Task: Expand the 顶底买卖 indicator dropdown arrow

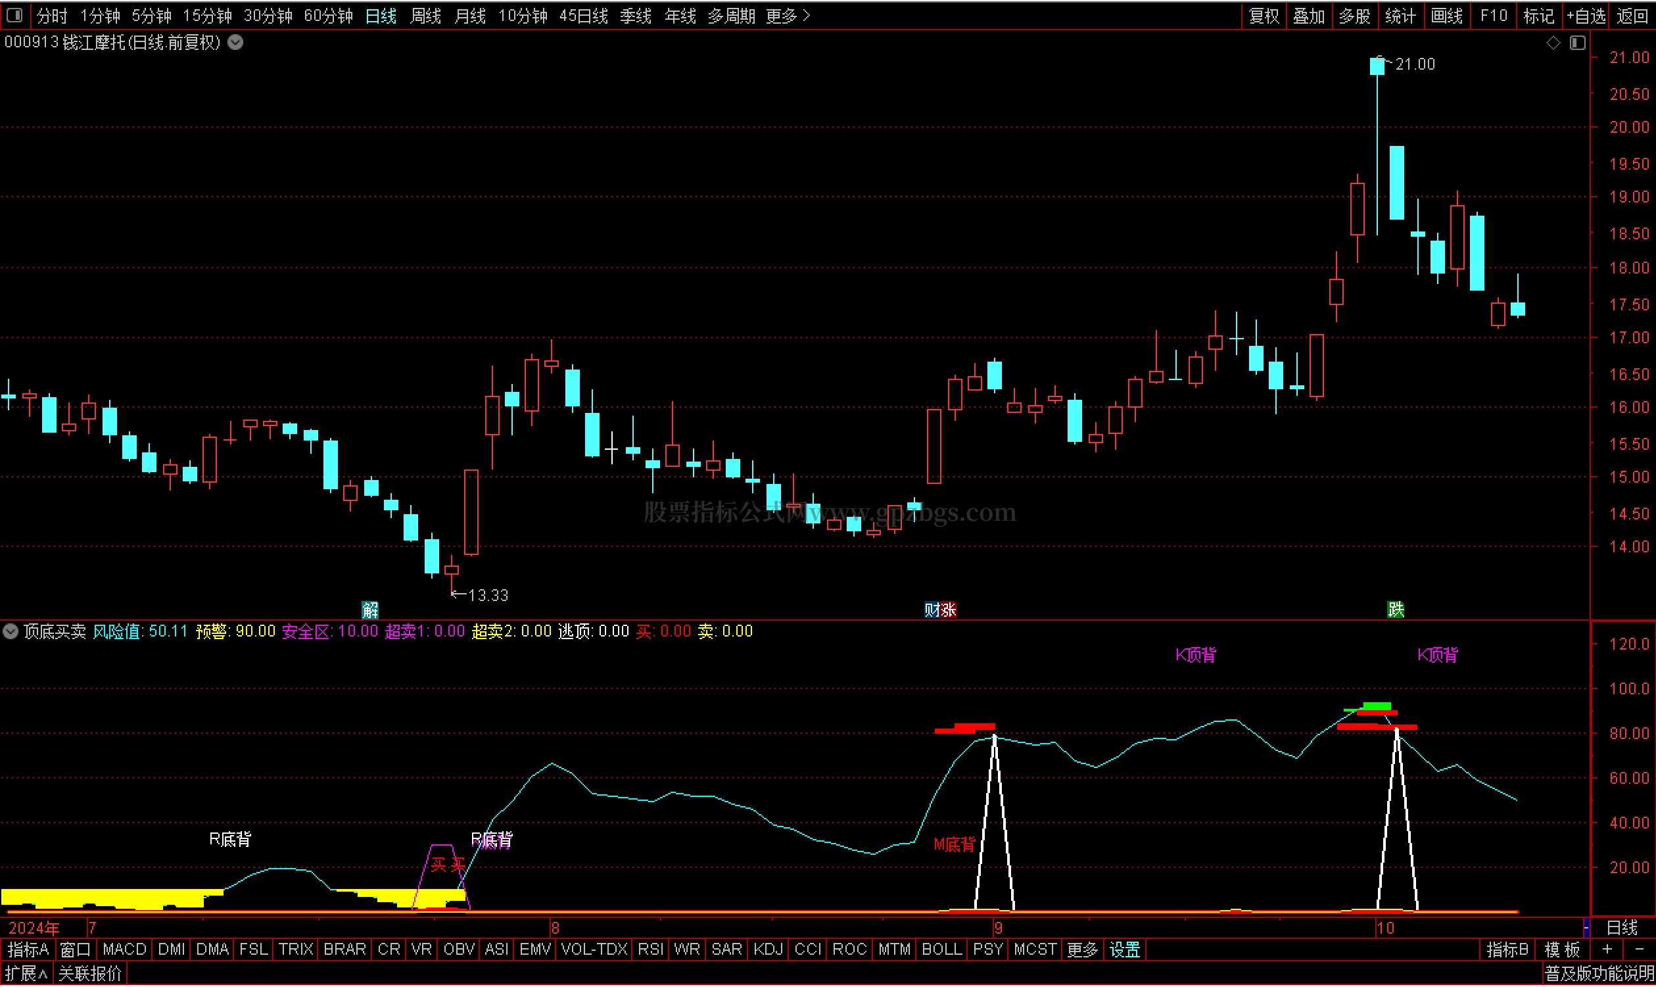Action: (11, 632)
